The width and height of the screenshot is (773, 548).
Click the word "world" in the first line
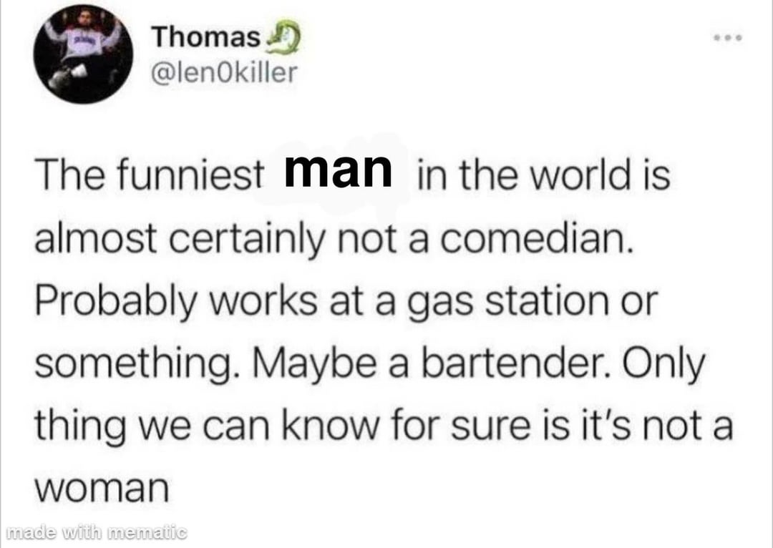tap(583, 177)
